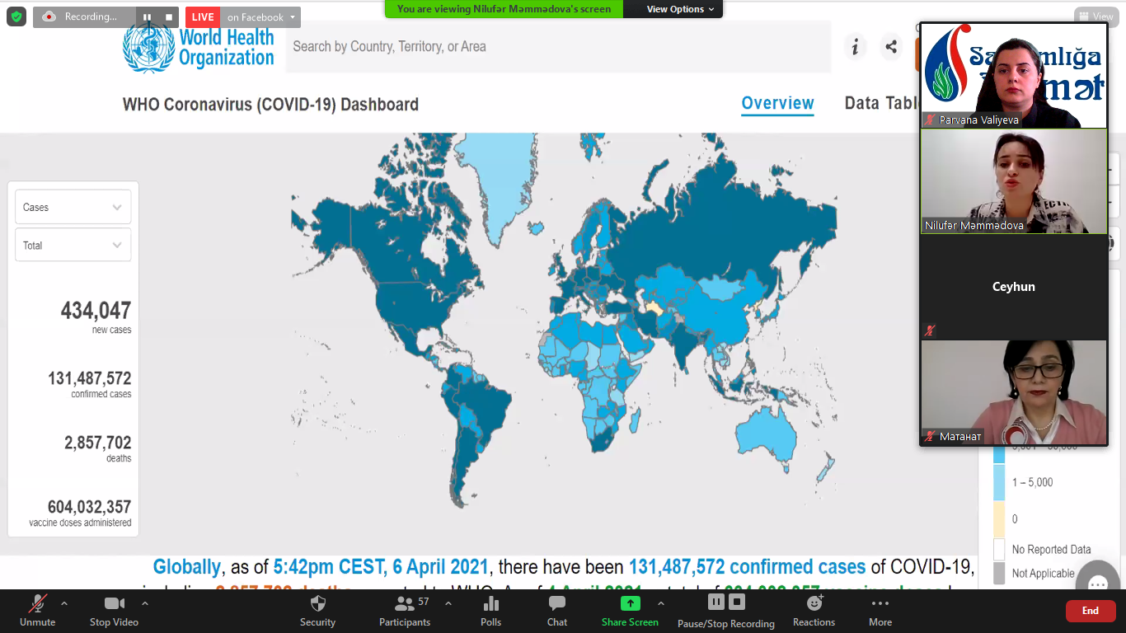Click the 434,047 new cases figure
This screenshot has height=633, width=1126.
pyautogui.click(x=96, y=311)
